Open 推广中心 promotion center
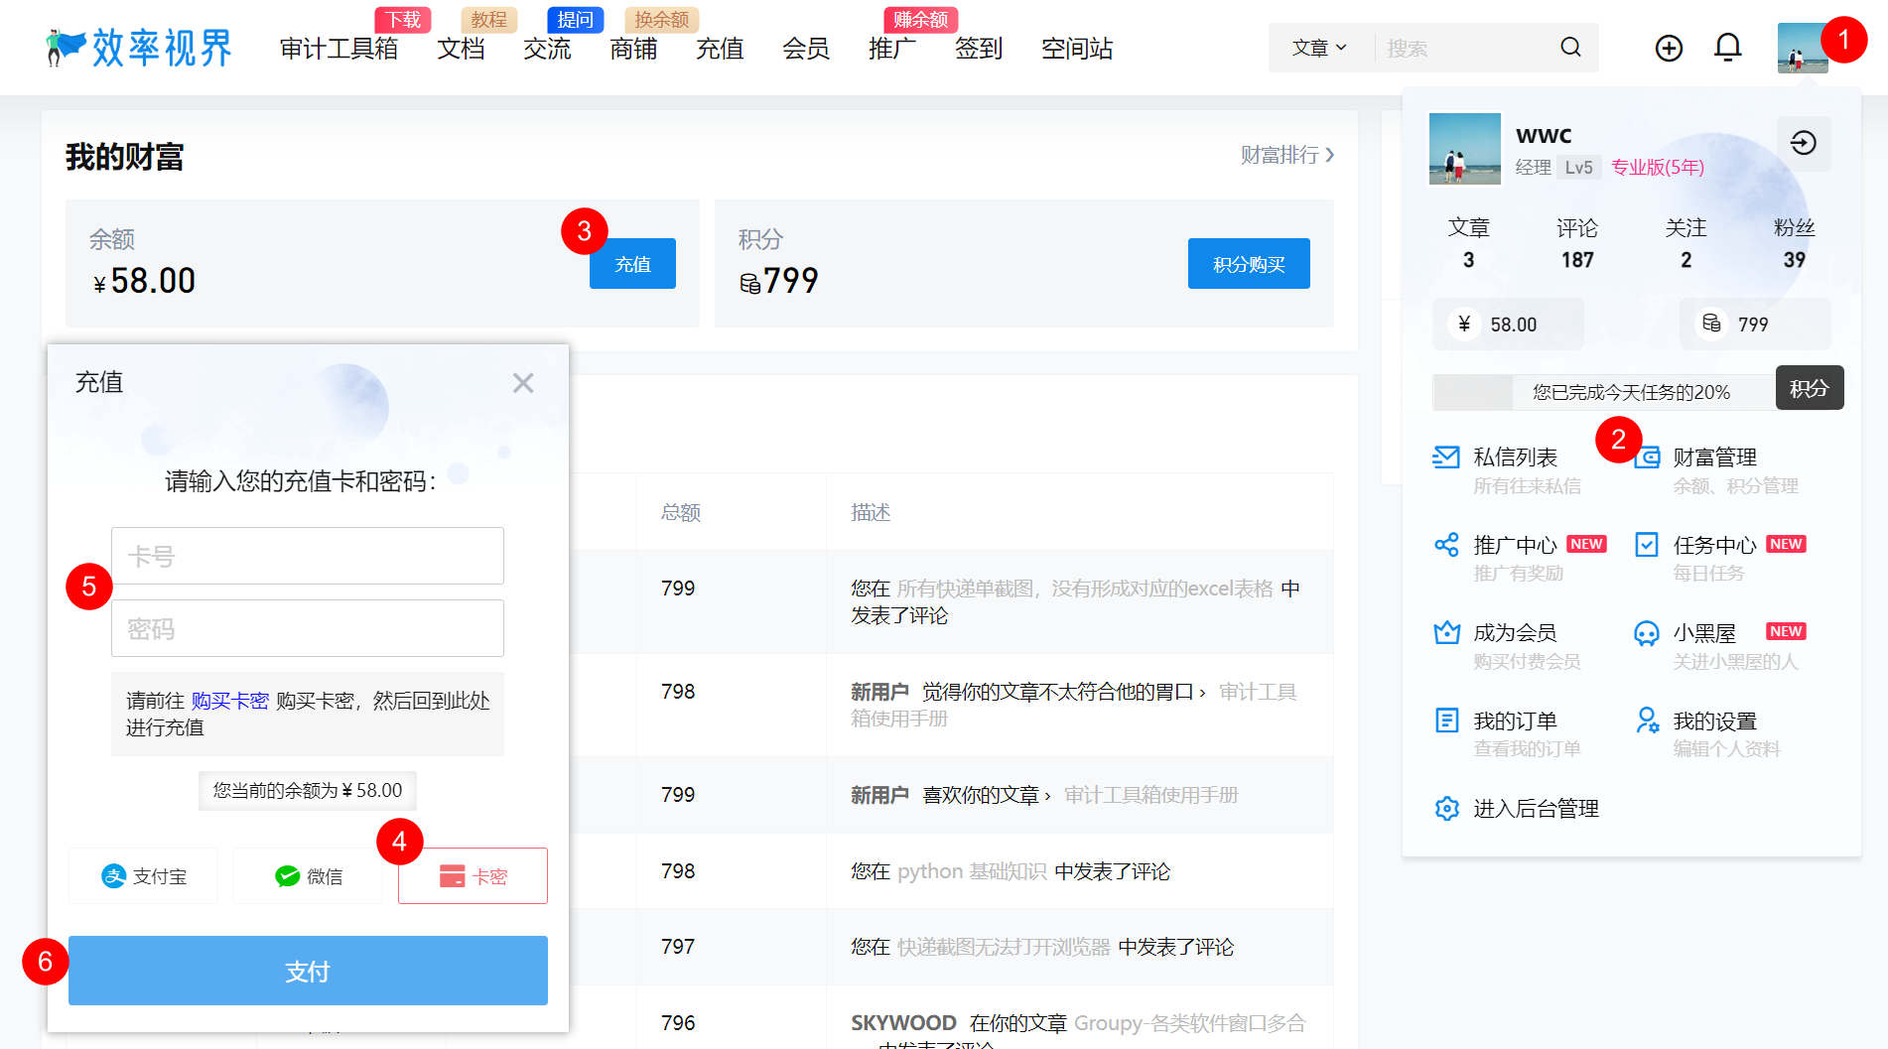This screenshot has width=1888, height=1049. (x=1514, y=545)
